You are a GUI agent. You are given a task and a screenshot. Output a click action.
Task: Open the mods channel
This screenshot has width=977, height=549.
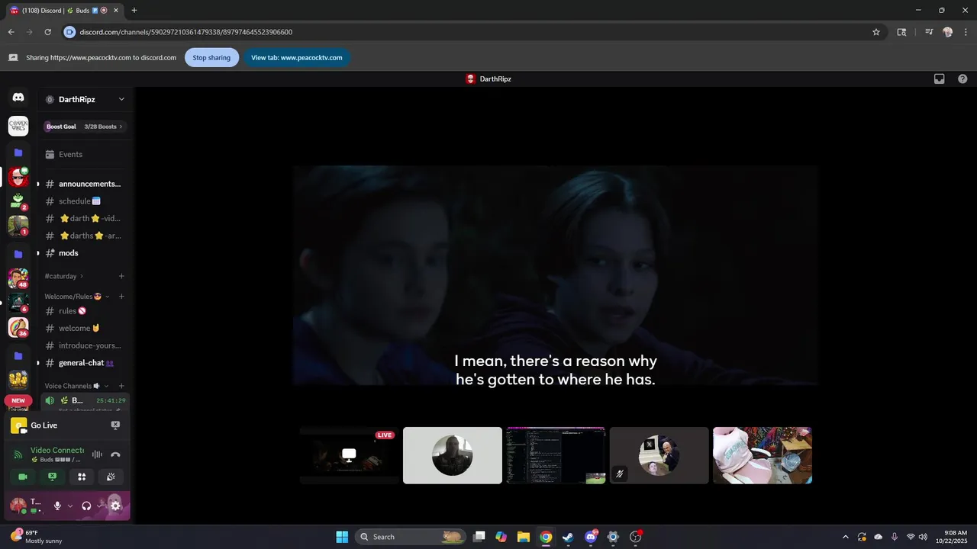coord(84,253)
